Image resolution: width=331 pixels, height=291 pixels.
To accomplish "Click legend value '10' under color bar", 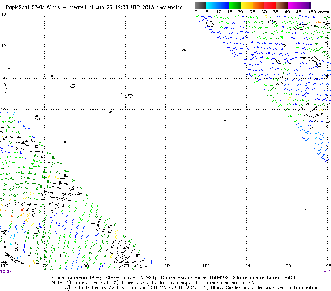I will [x=219, y=12].
